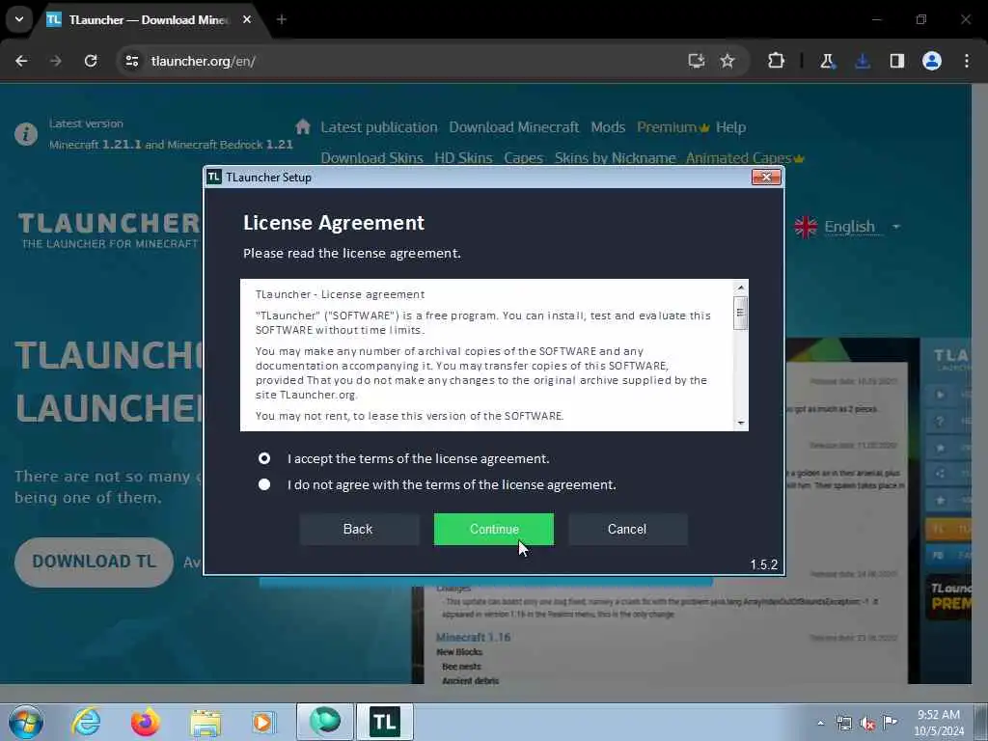This screenshot has height=741, width=988.
Task: Click the home icon on website nav
Action: [x=303, y=126]
